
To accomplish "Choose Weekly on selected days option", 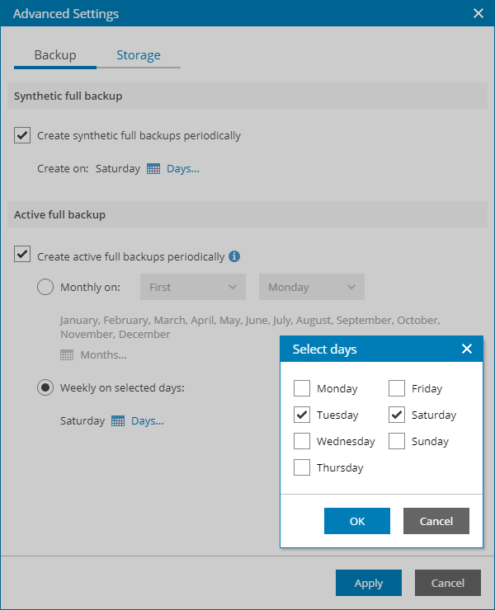I will point(46,387).
